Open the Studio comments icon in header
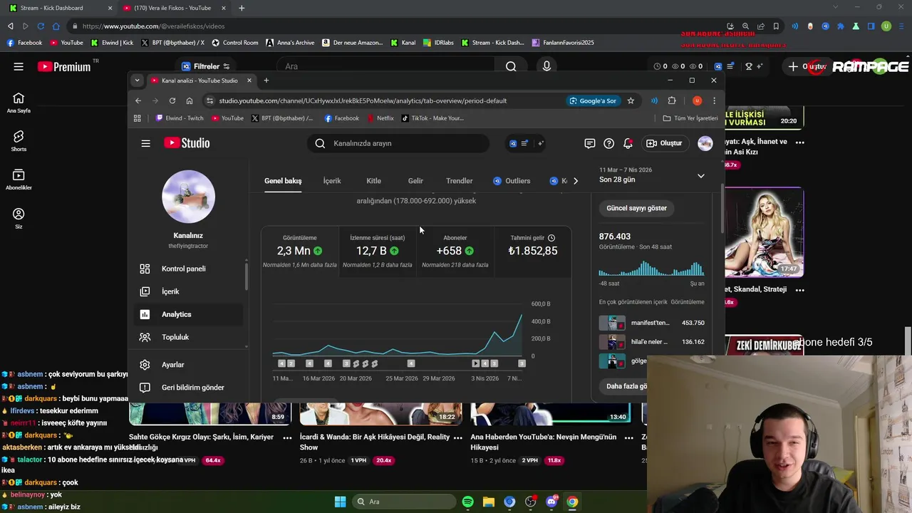This screenshot has width=912, height=513. click(x=589, y=143)
